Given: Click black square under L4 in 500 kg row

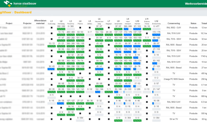Looking at the screenshot, I should click(x=80, y=113).
